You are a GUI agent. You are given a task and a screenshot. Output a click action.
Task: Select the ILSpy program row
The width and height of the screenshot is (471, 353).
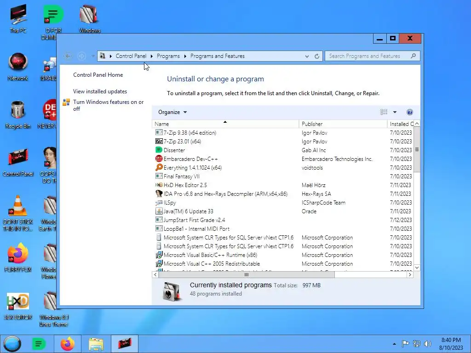pyautogui.click(x=283, y=203)
